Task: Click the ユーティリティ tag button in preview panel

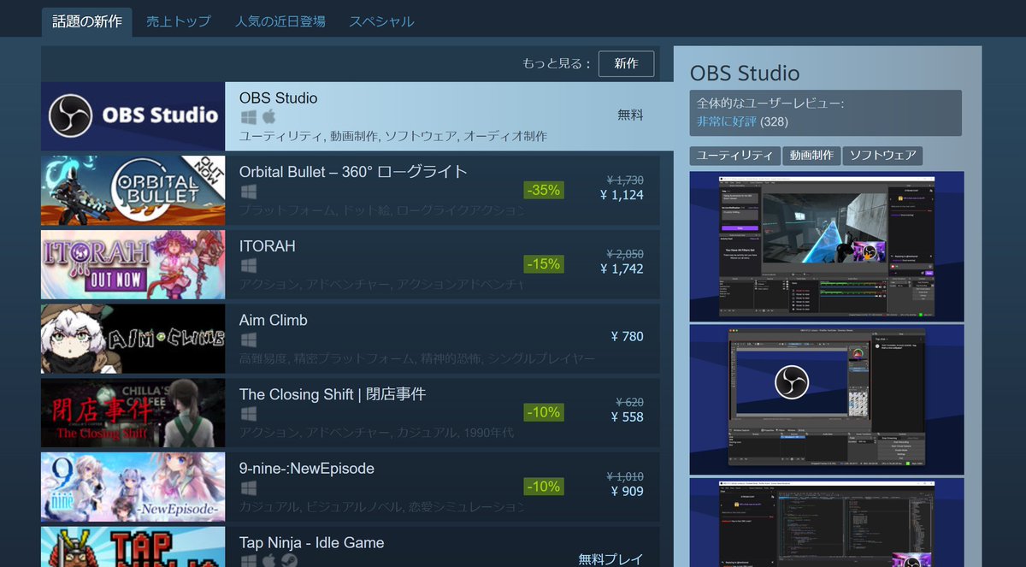Action: point(734,156)
